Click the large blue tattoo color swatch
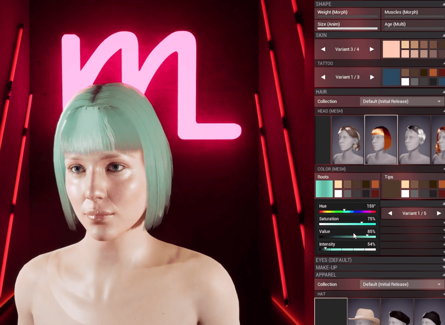445x325 pixels. 391,77
